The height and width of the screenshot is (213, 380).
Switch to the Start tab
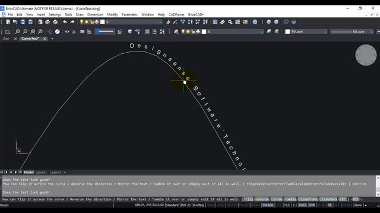click(6, 38)
